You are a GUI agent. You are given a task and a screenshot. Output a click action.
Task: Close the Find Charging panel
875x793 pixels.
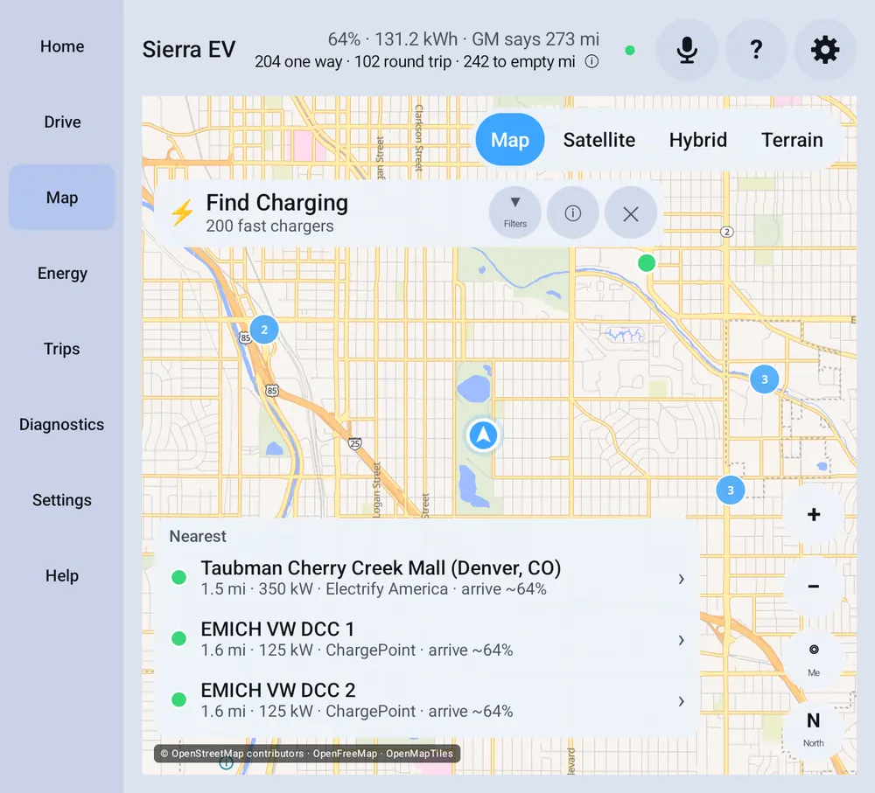631,213
